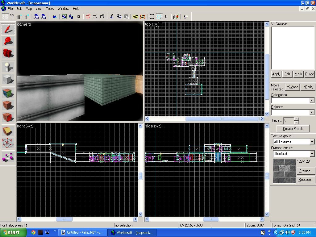Image resolution: width=316 pixels, height=237 pixels.
Task: Select the Block tool gray cube
Action: [x=8, y=79]
